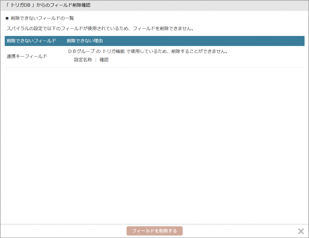Click the 確認 setting name value
This screenshot has width=309, height=238.
pos(104,60)
